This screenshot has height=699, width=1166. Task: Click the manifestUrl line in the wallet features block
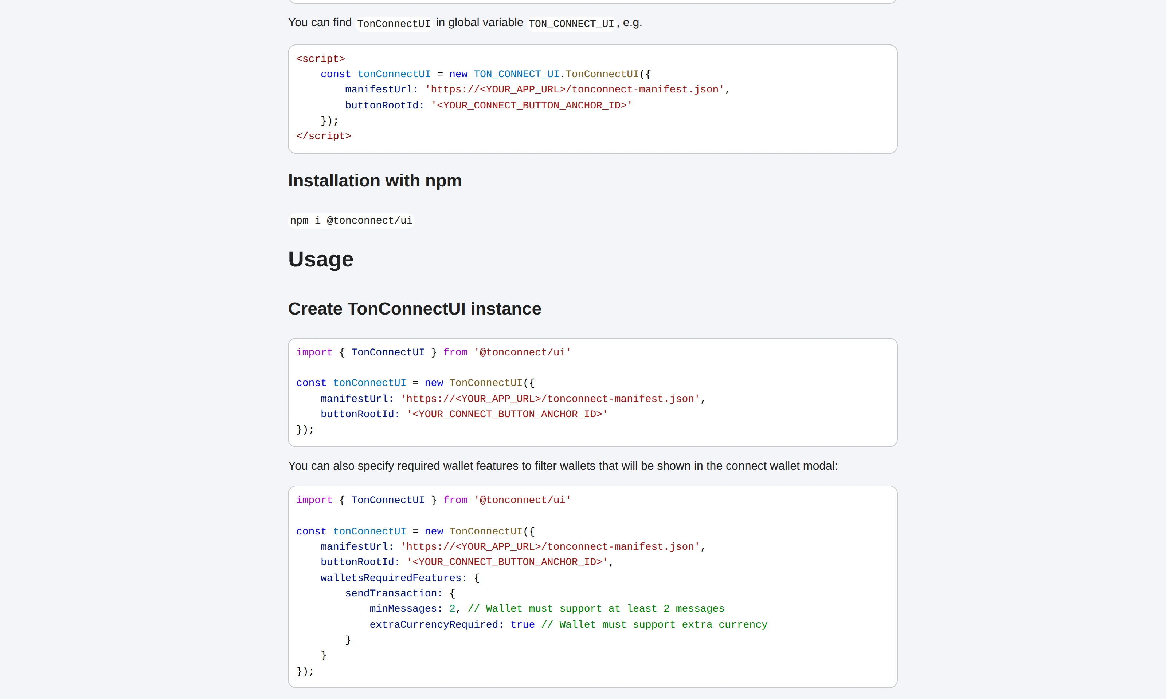(x=513, y=547)
